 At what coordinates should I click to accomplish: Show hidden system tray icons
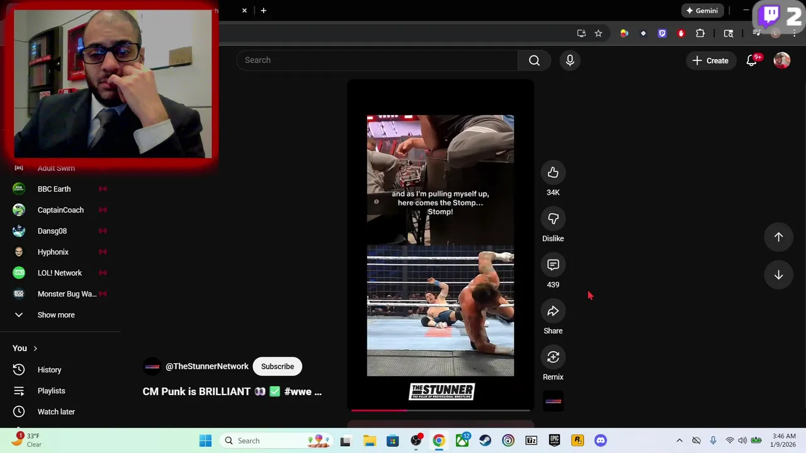[679, 440]
